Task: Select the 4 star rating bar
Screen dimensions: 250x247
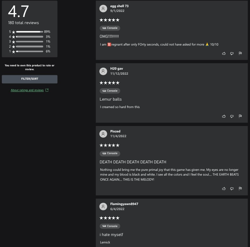Action: coord(29,37)
